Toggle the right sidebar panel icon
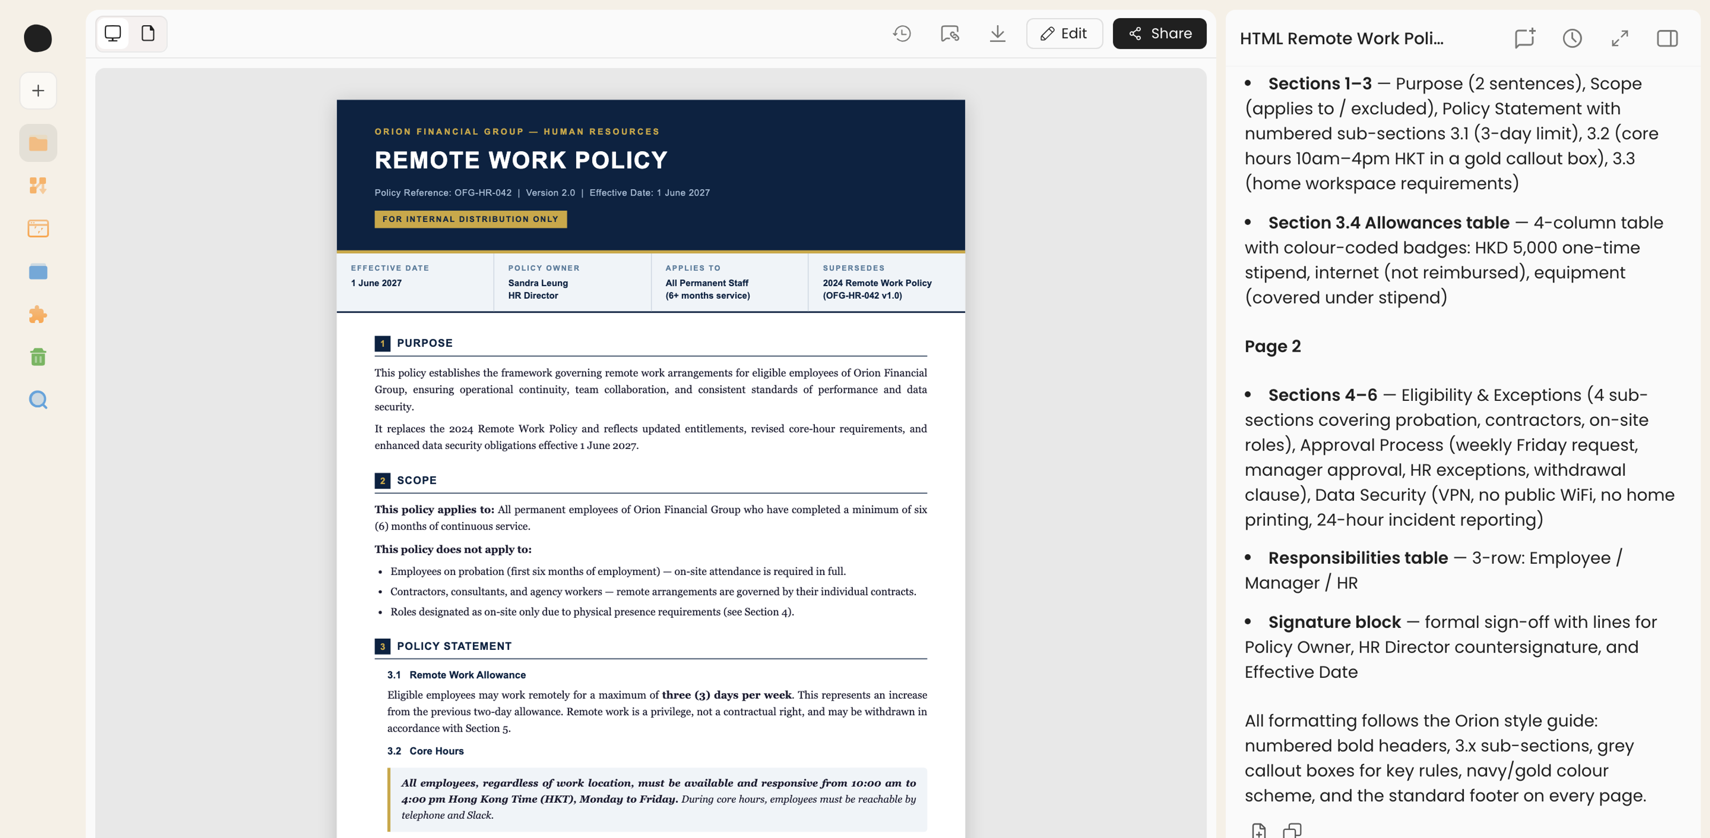This screenshot has height=838, width=1710. (x=1667, y=38)
